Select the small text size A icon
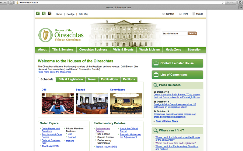The image size is (243, 151). click(38, 13)
